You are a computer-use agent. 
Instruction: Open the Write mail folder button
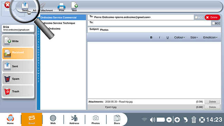pos(18,41)
